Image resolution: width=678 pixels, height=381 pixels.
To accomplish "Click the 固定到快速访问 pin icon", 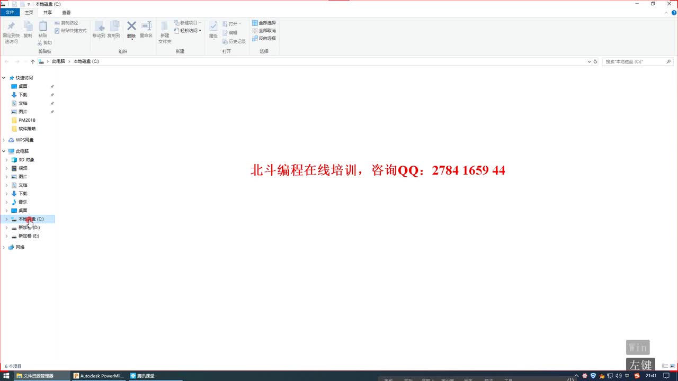I will click(x=11, y=26).
